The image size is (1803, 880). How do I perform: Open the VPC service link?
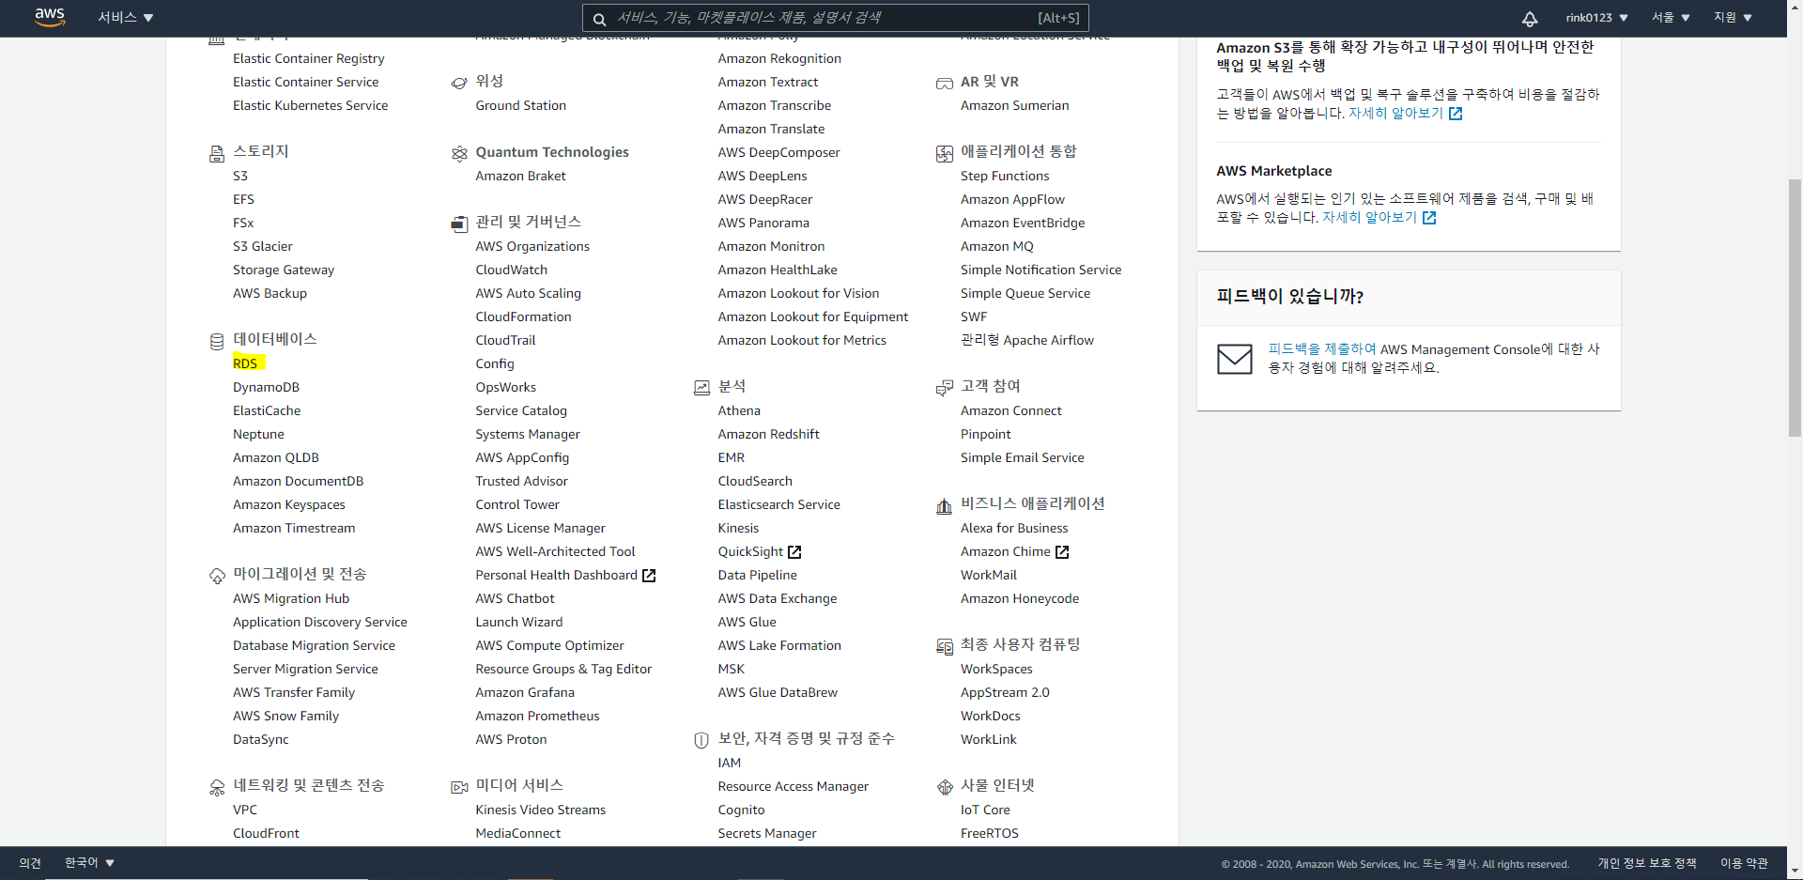(245, 810)
